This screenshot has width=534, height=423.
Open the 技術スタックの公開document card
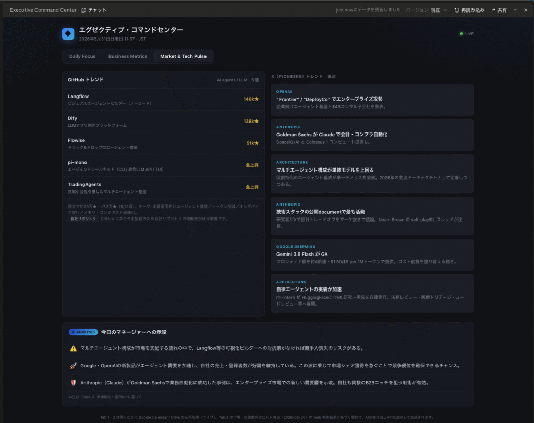[x=372, y=216]
